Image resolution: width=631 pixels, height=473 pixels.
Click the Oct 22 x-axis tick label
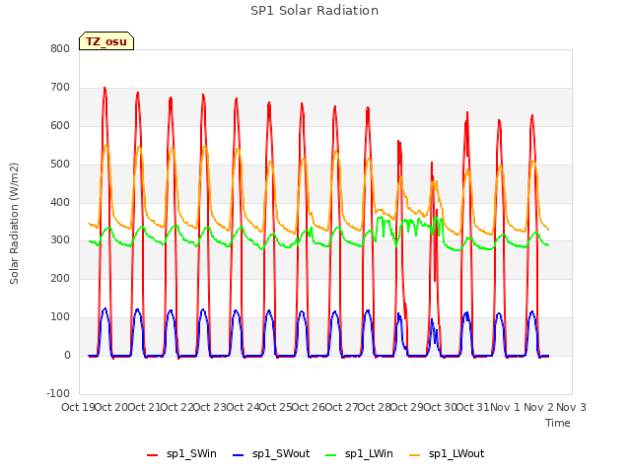point(177,407)
